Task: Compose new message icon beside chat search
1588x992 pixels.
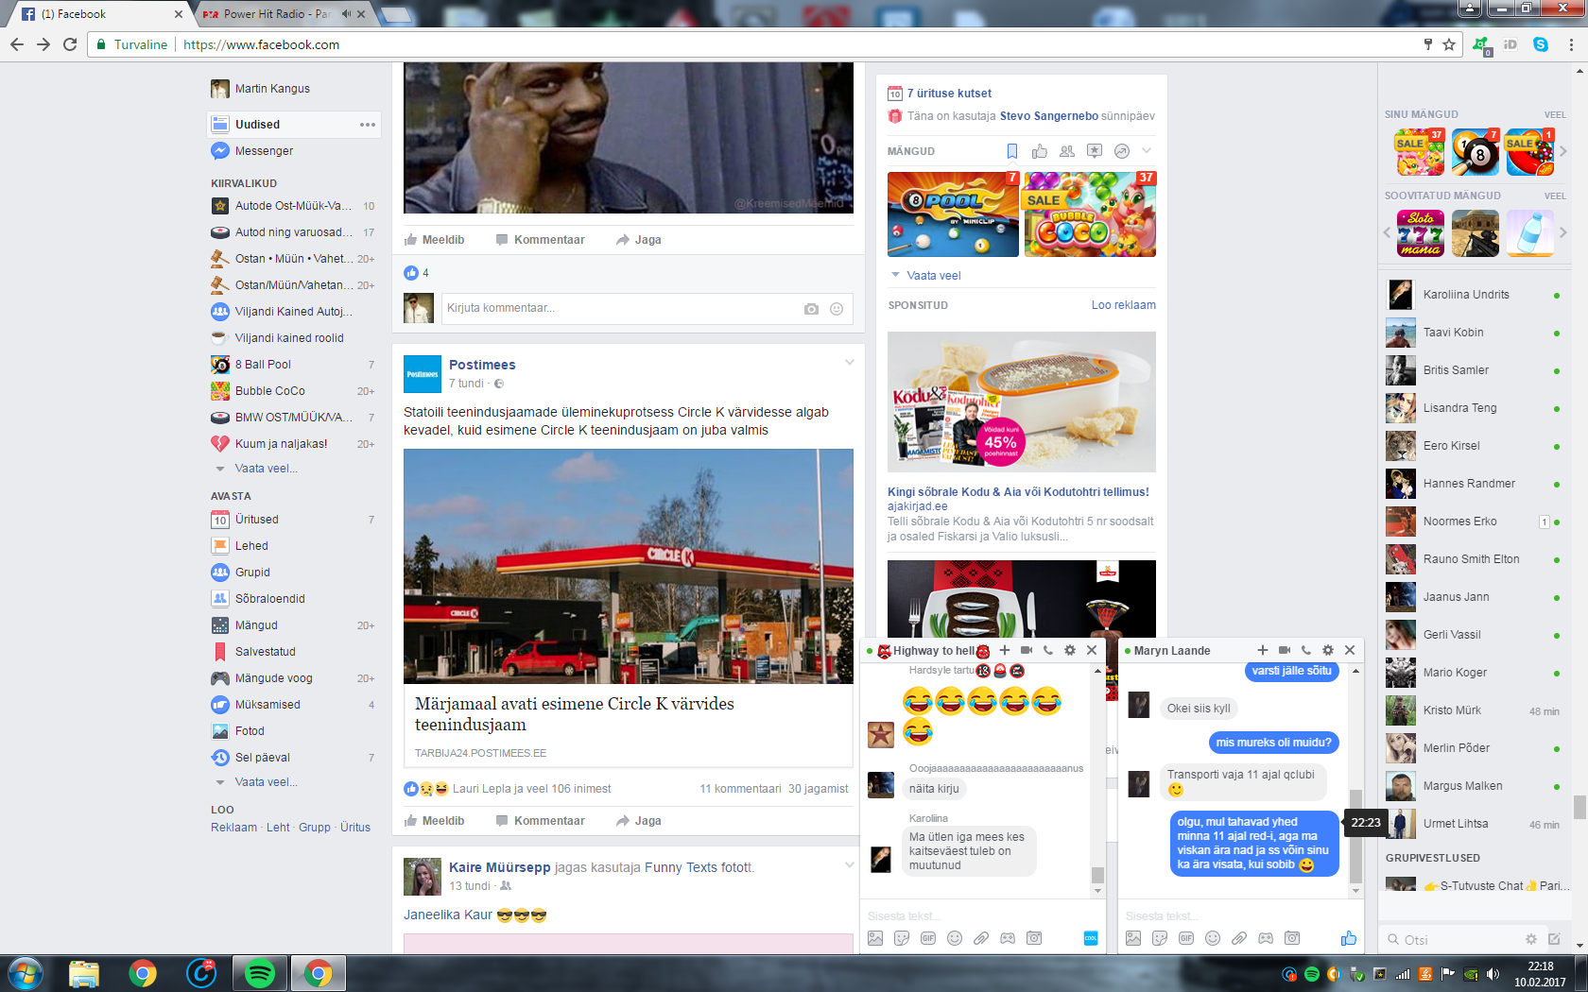Action: tap(1554, 939)
